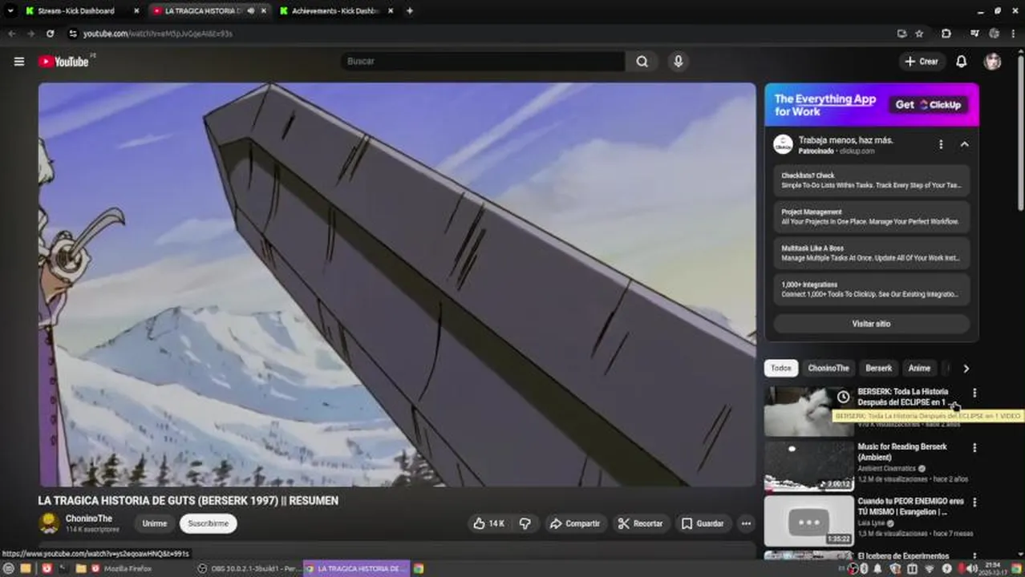1025x577 pixels.
Task: Switch to Stream - Kick Dashboard tab
Action: pyautogui.click(x=80, y=10)
